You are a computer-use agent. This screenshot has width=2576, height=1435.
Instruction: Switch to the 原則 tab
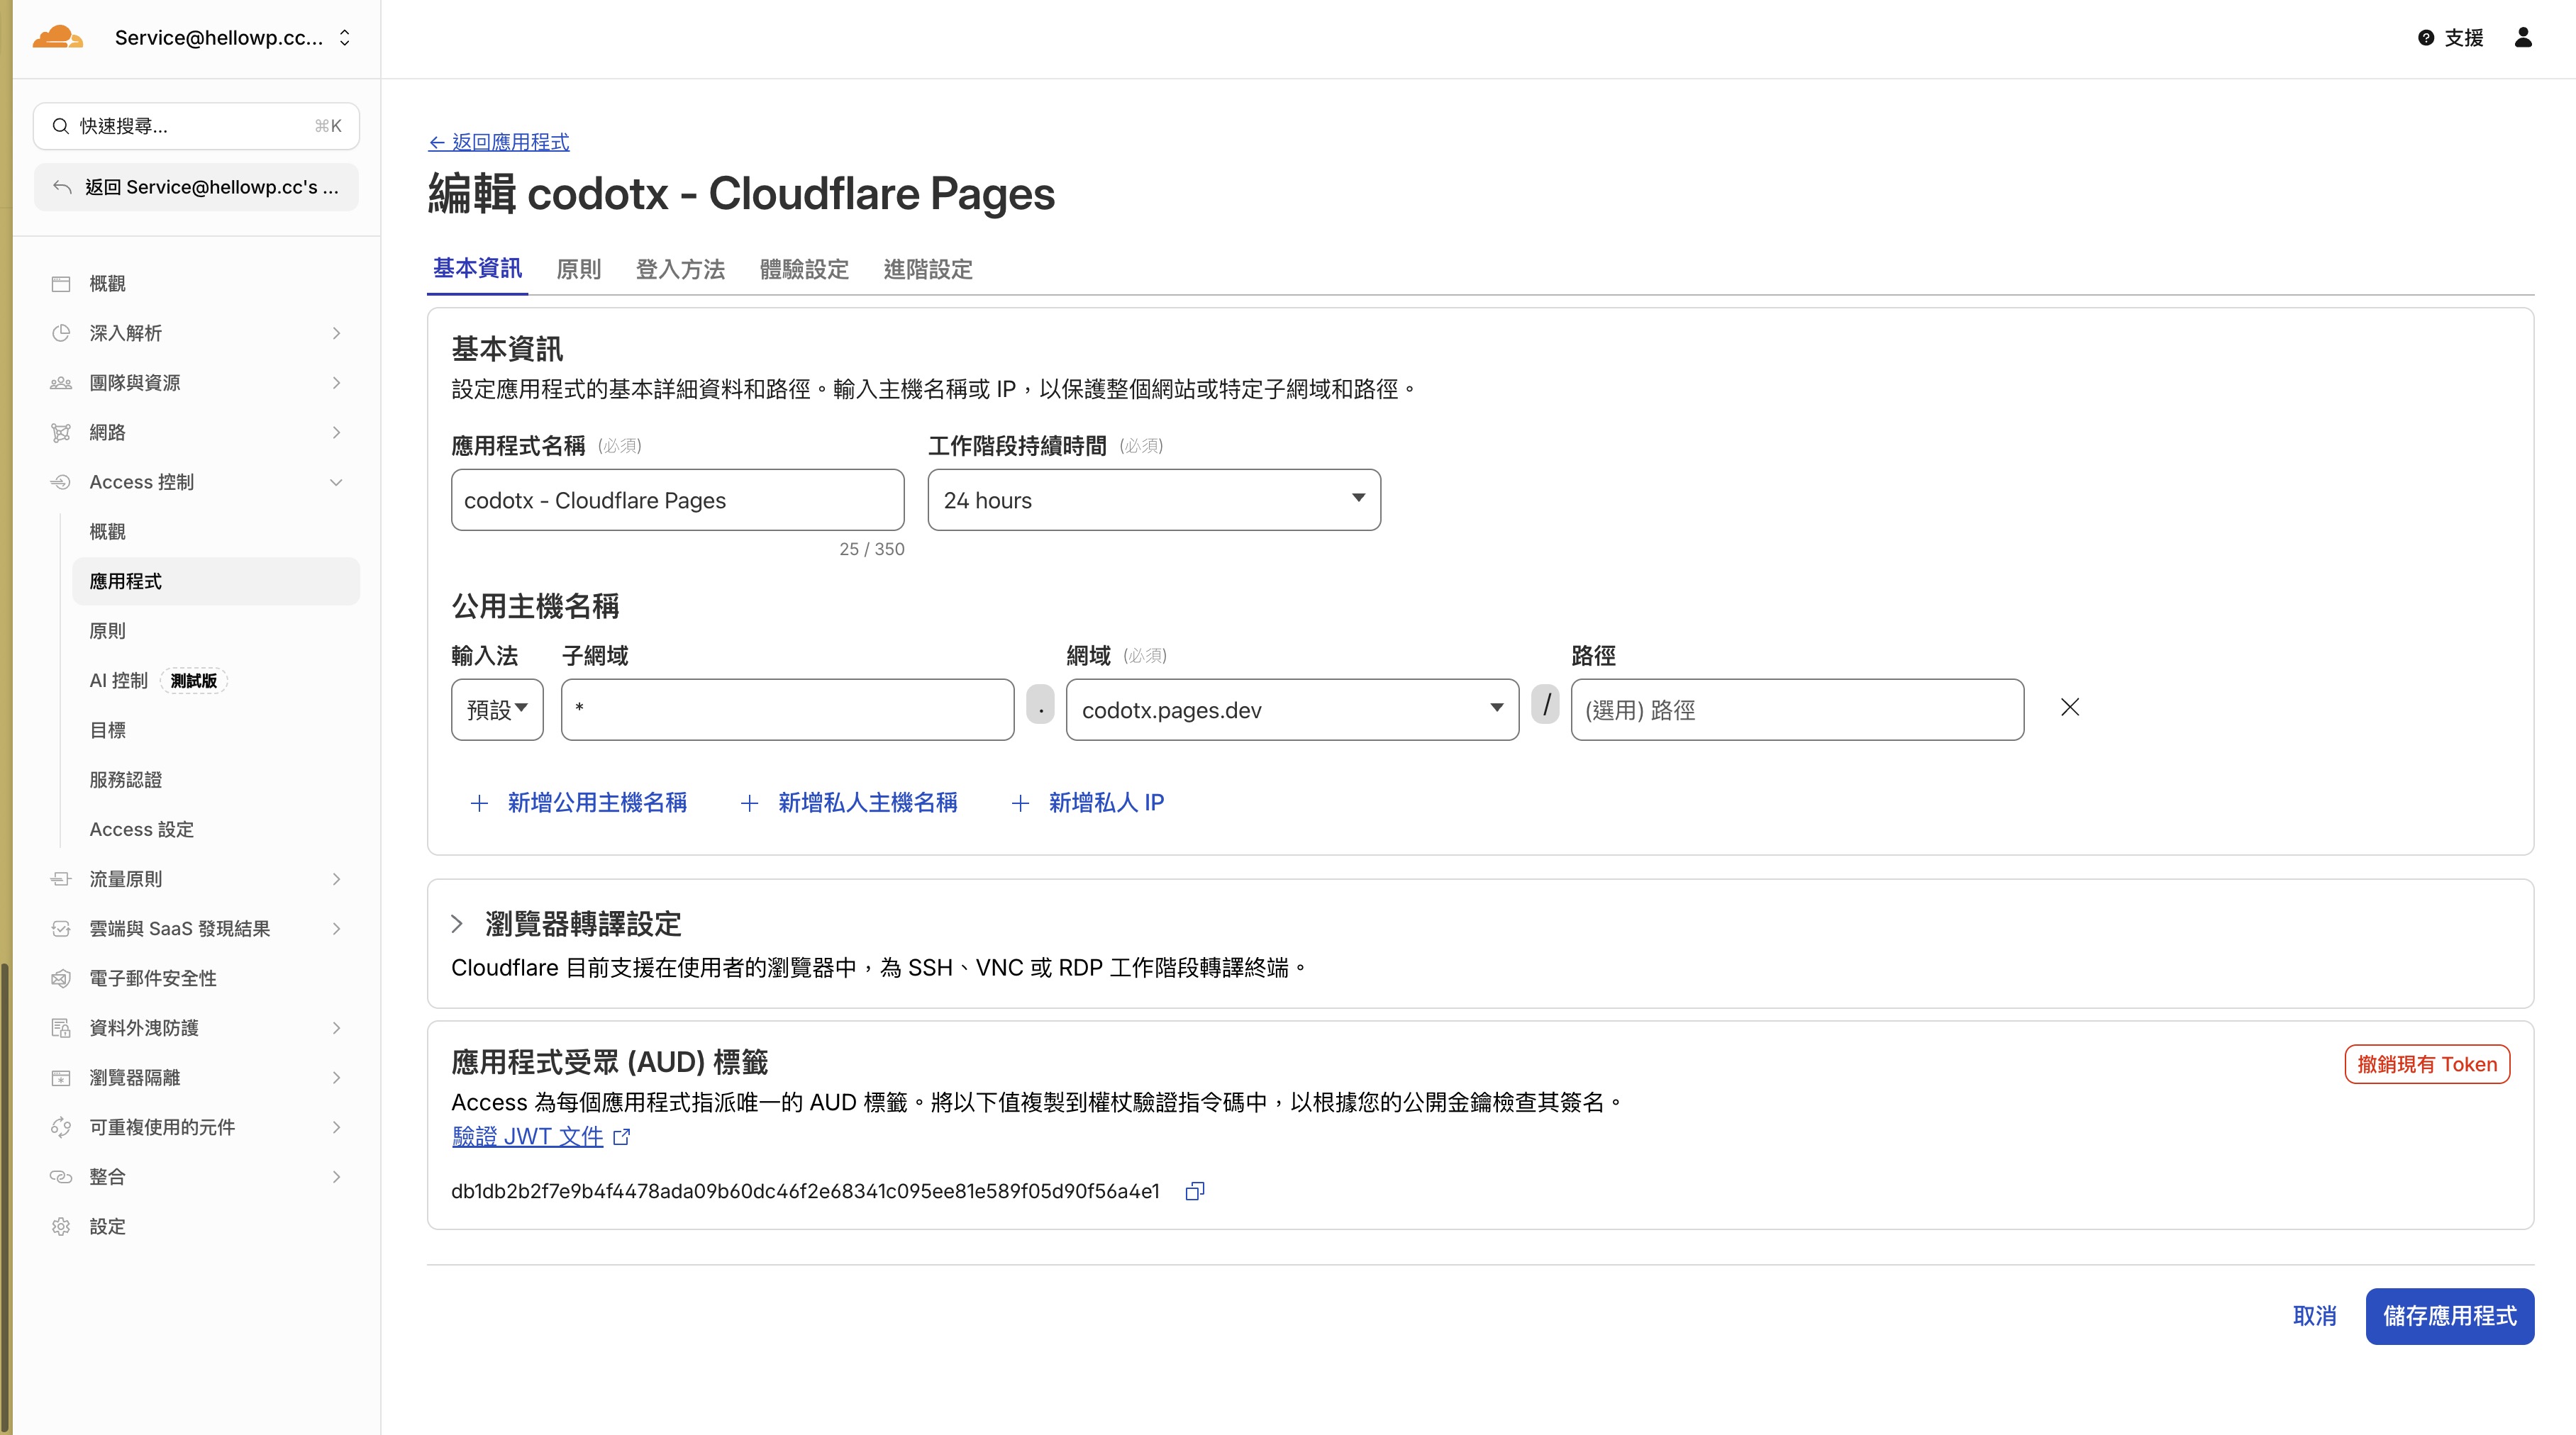pyautogui.click(x=579, y=269)
